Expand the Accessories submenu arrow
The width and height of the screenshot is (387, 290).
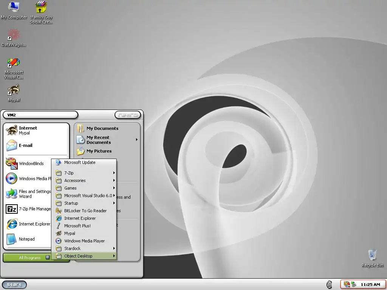(x=114, y=180)
